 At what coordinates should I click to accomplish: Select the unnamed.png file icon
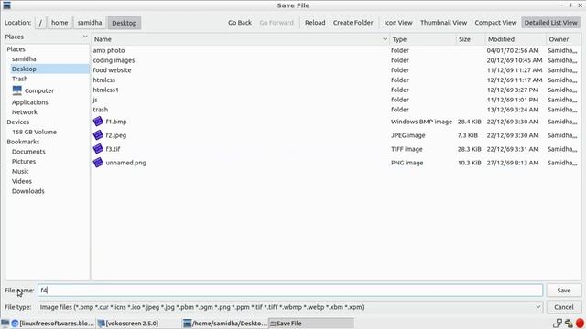coord(98,163)
